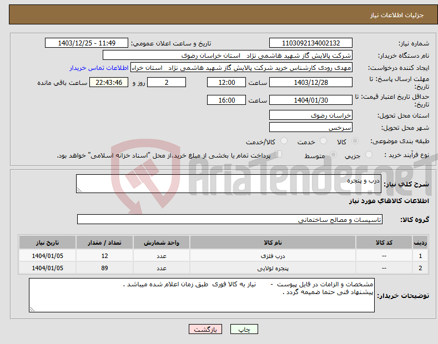Image resolution: width=438 pixels, height=344 pixels.
Task: Click the resize handle of توضیحات خریدار box
Action: [x=32, y=309]
